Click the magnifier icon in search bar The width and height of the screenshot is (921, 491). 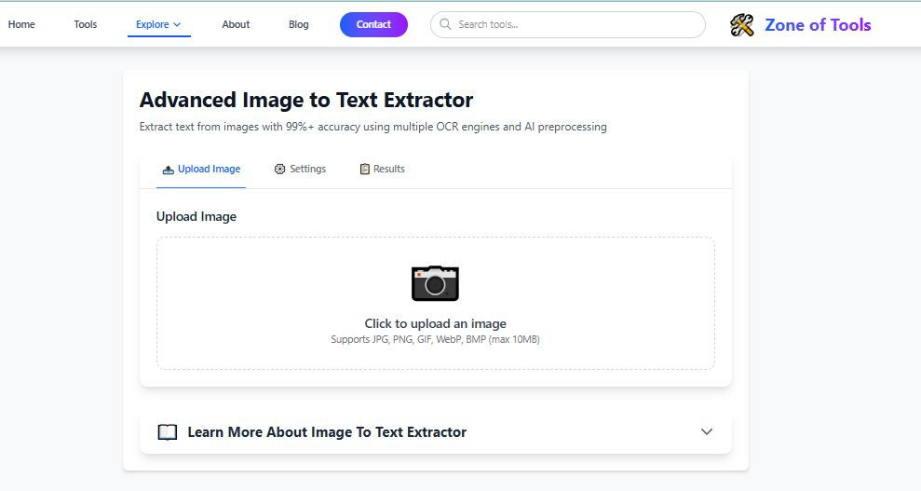click(x=445, y=25)
